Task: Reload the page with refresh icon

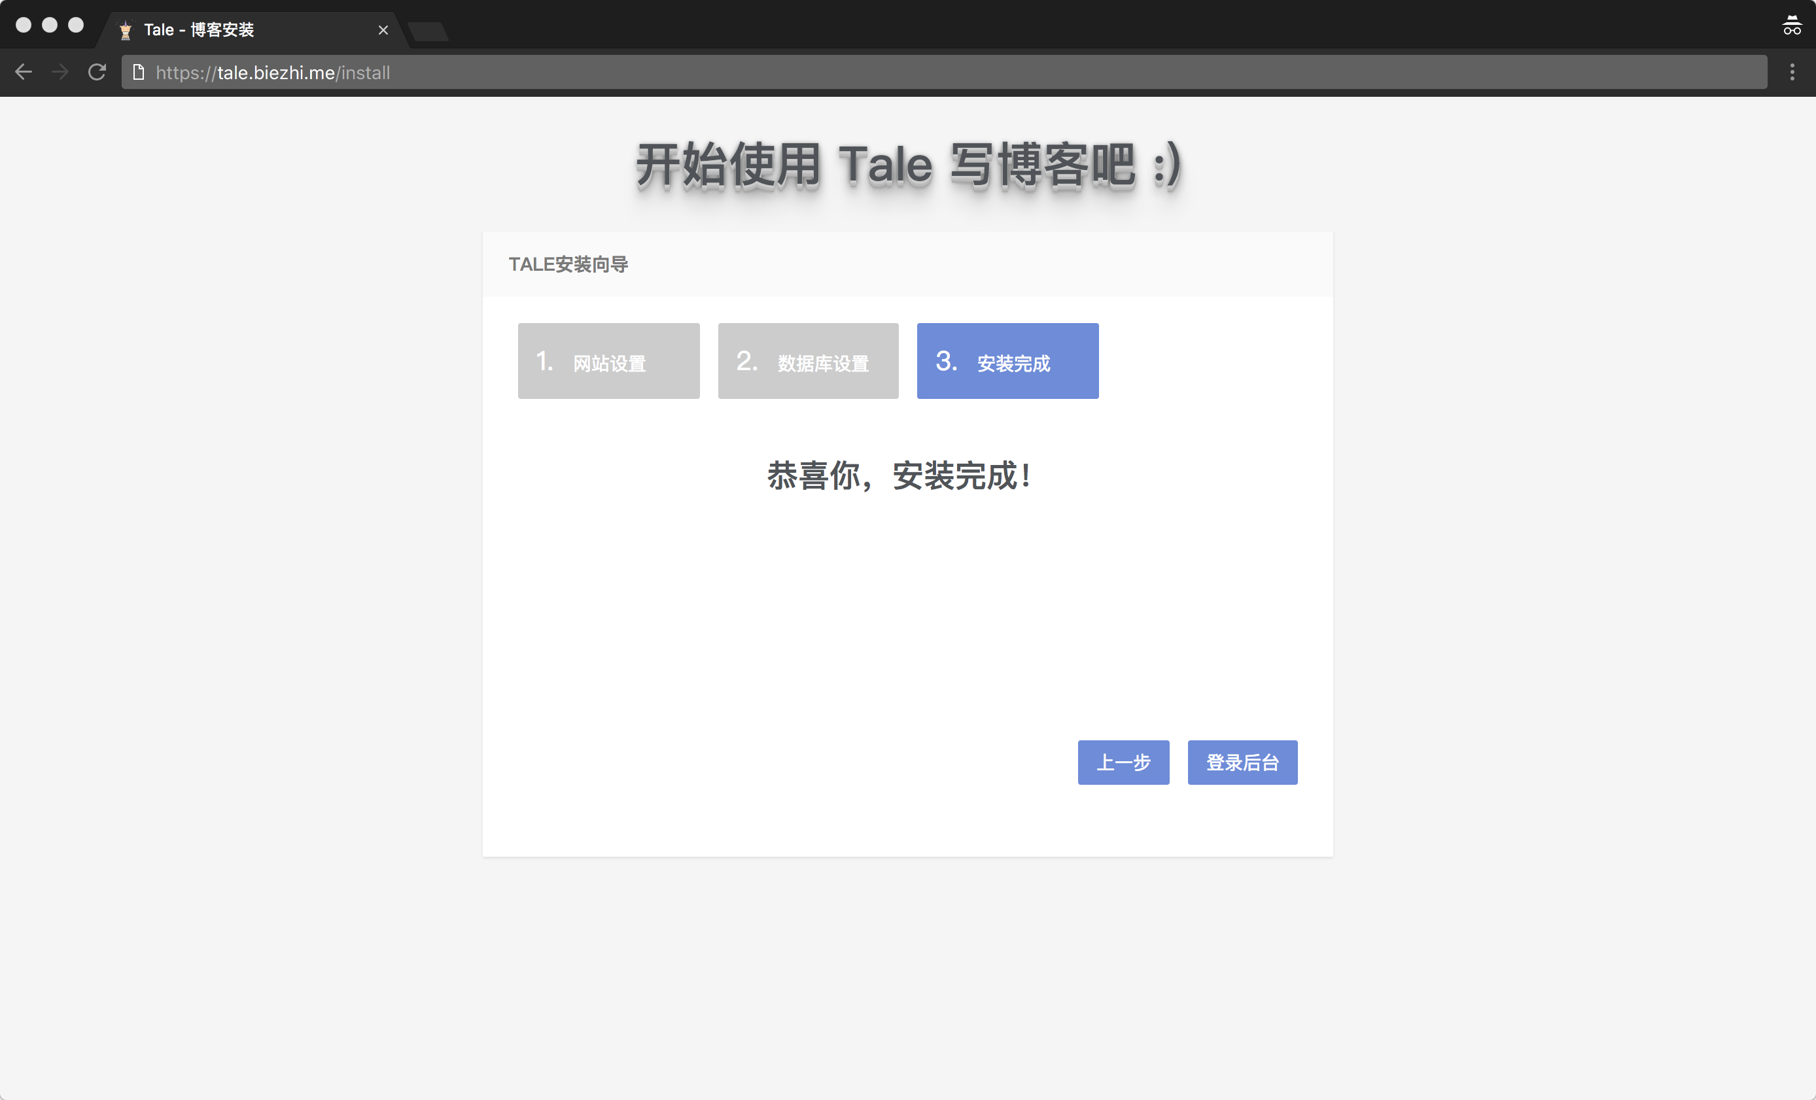Action: point(97,72)
